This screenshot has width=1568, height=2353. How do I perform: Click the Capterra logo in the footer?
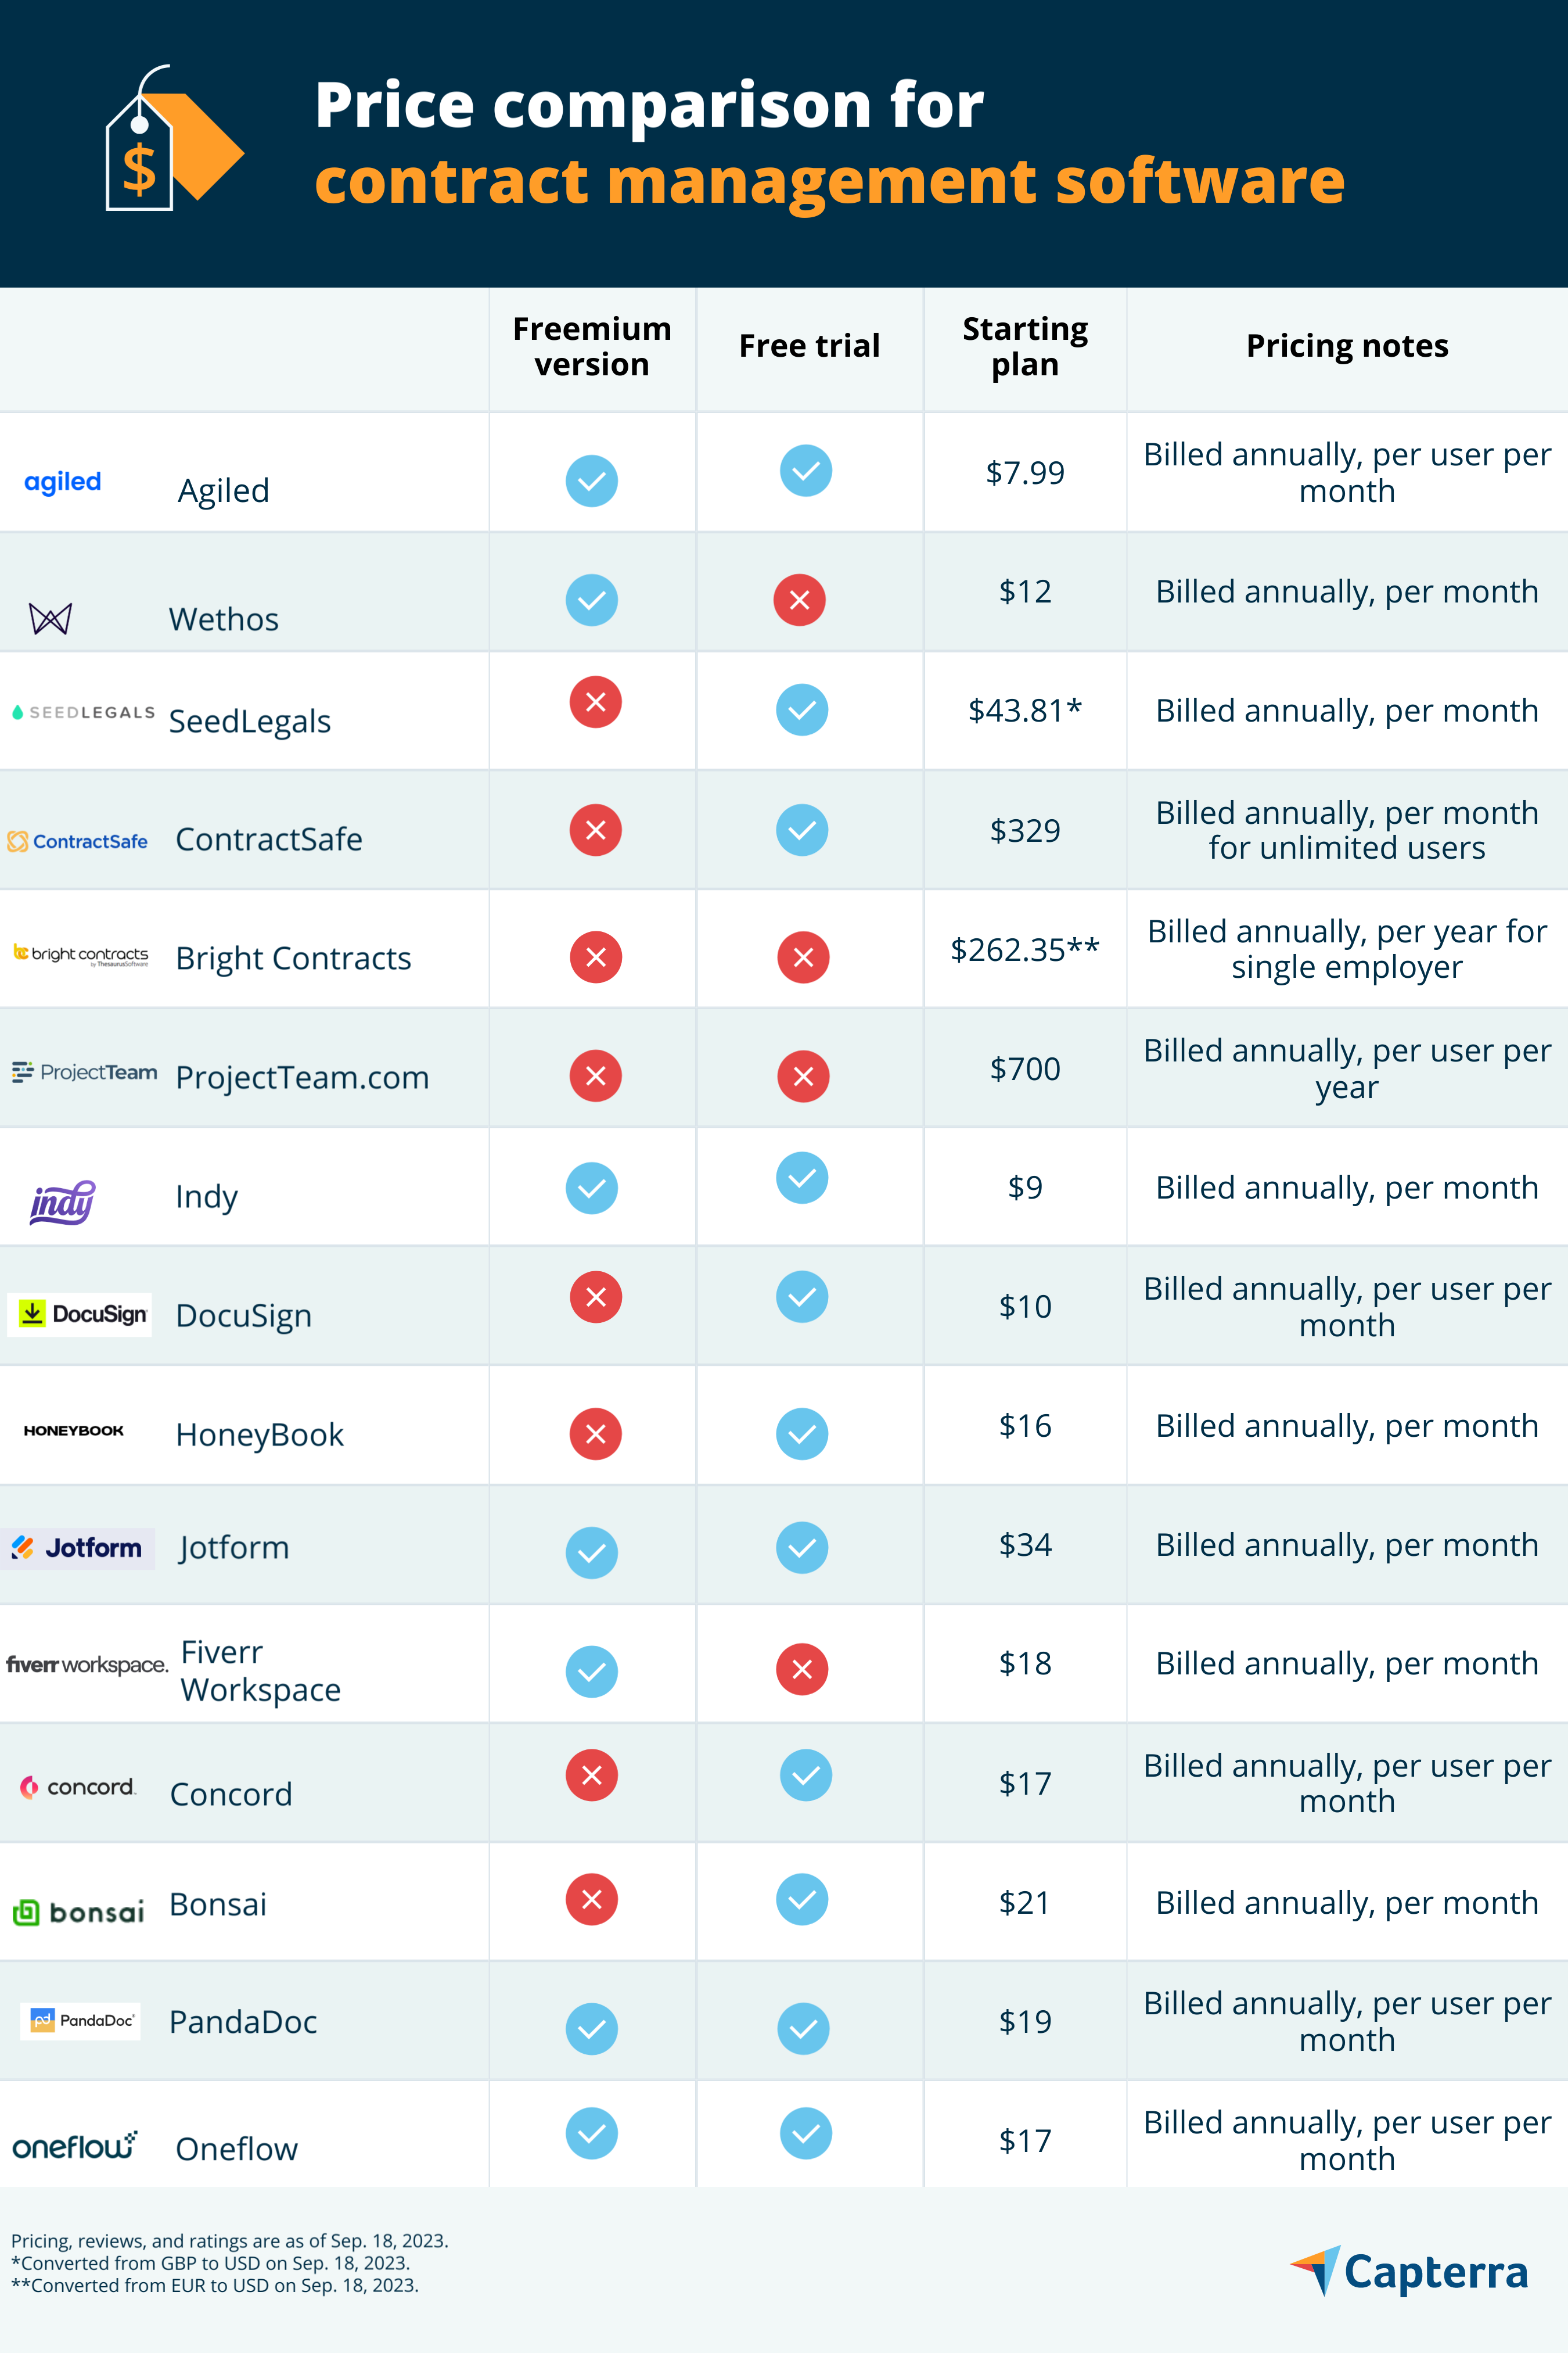point(1409,2271)
